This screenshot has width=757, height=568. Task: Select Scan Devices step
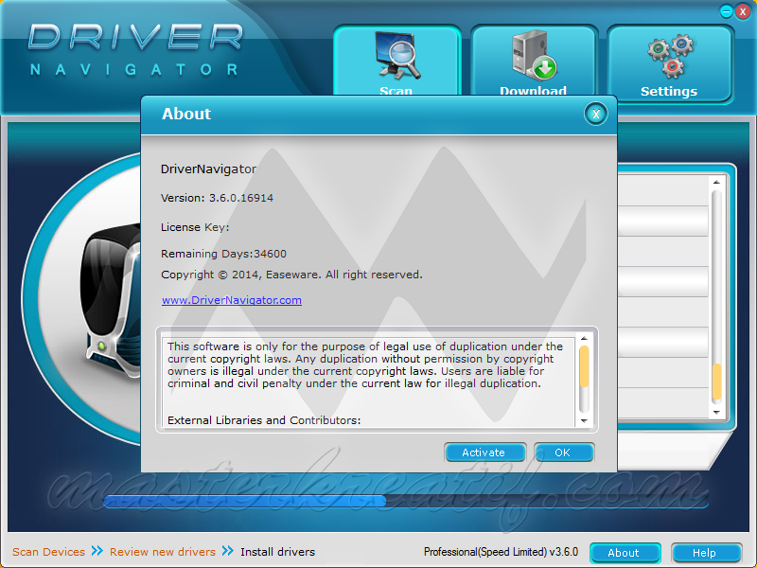tap(48, 552)
